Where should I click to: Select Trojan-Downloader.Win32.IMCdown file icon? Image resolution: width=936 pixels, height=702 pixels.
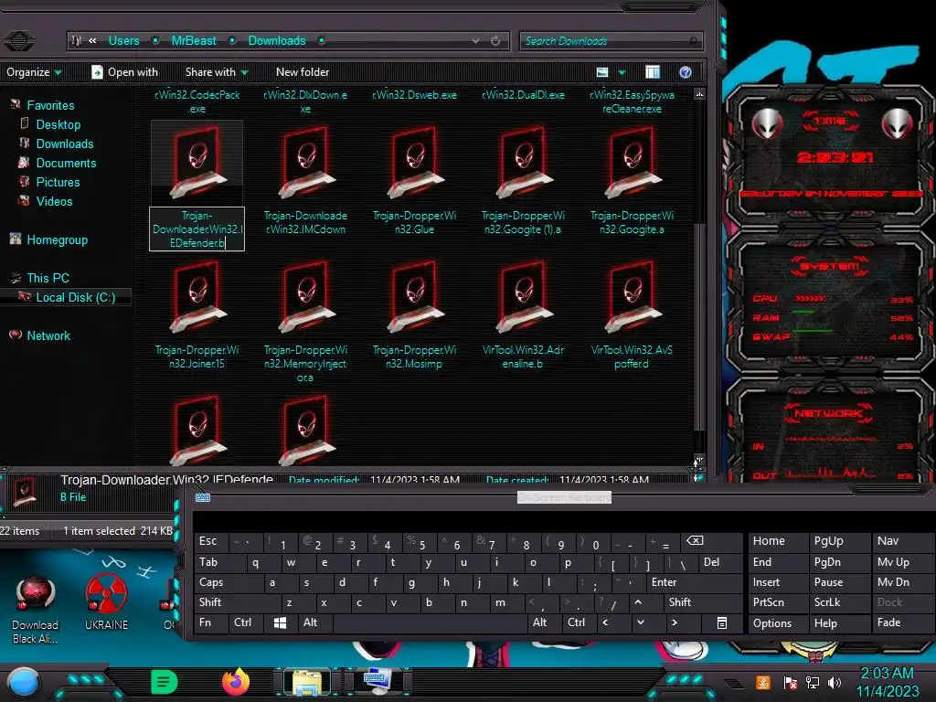305,163
